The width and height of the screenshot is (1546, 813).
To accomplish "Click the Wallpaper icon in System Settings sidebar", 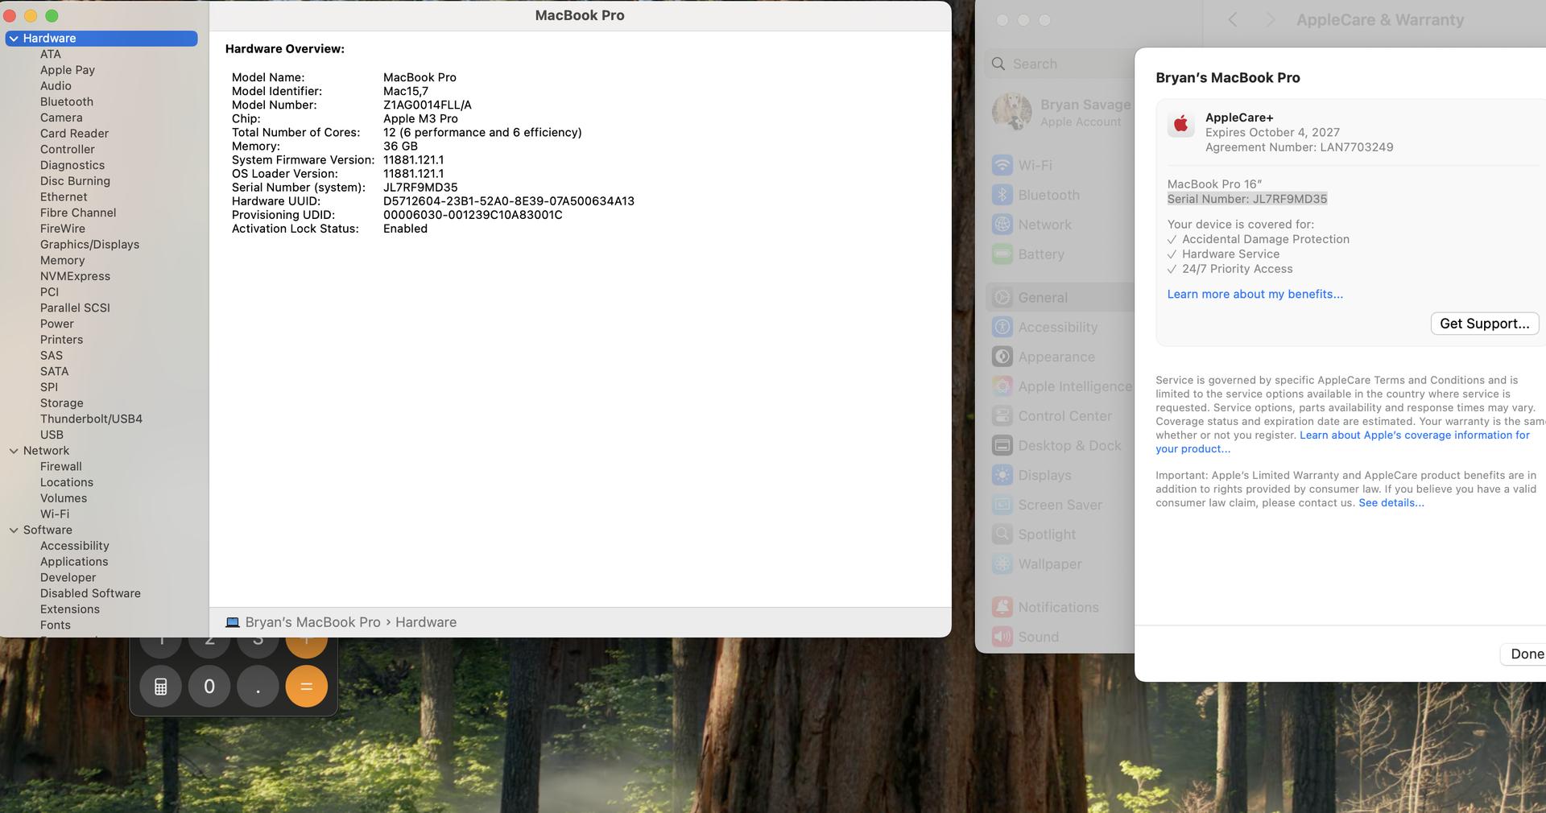I will [1002, 564].
